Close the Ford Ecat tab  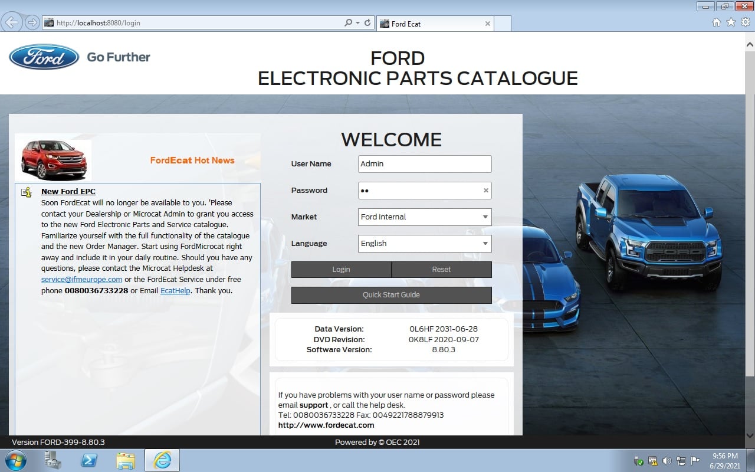[x=487, y=24]
